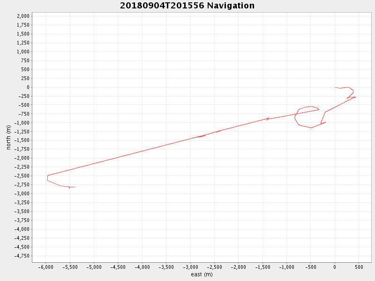The image size is (375, 281).
Task: Click the -2,500 tick on north axis
Action: pyautogui.click(x=22, y=176)
